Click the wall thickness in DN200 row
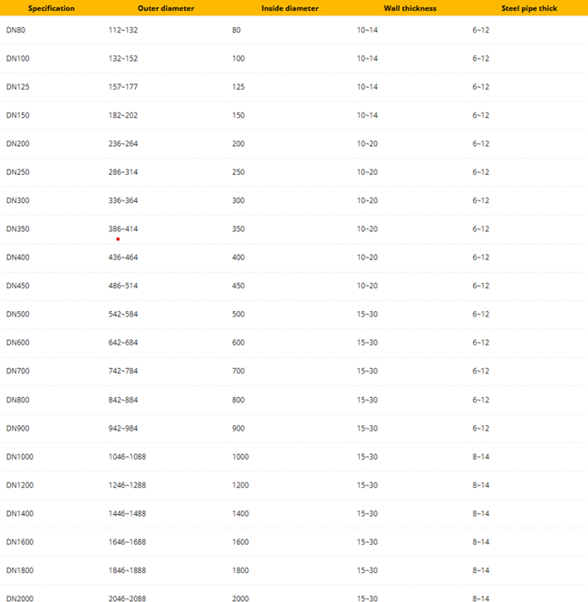Screen dimensions: 588x602 pos(367,143)
